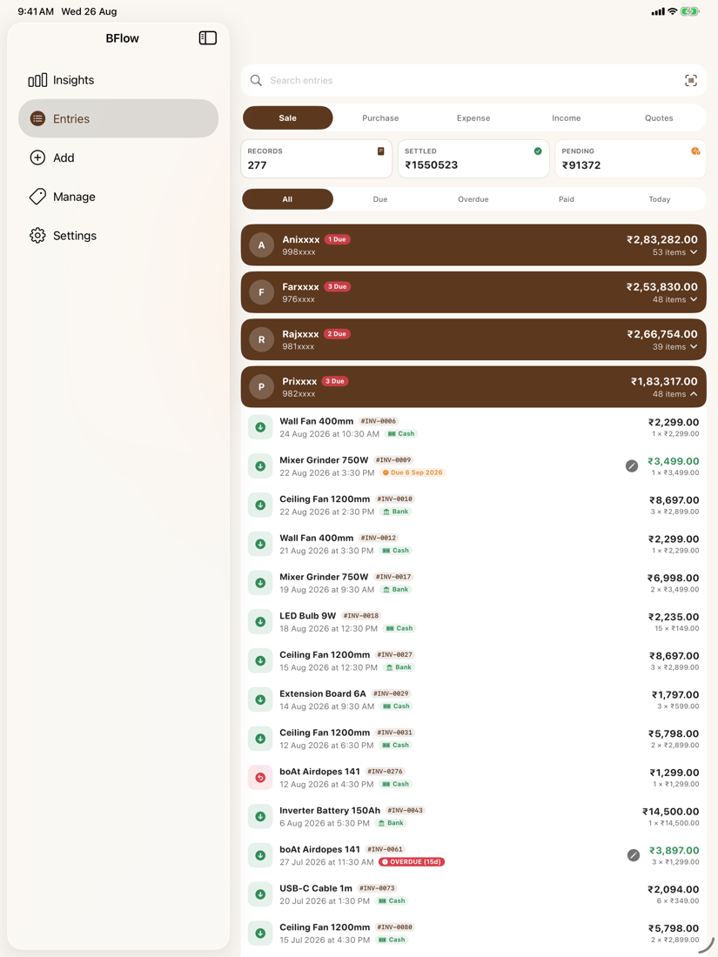The width and height of the screenshot is (718, 957).
Task: Expand Farxxxx 48 items chevron
Action: tap(694, 299)
